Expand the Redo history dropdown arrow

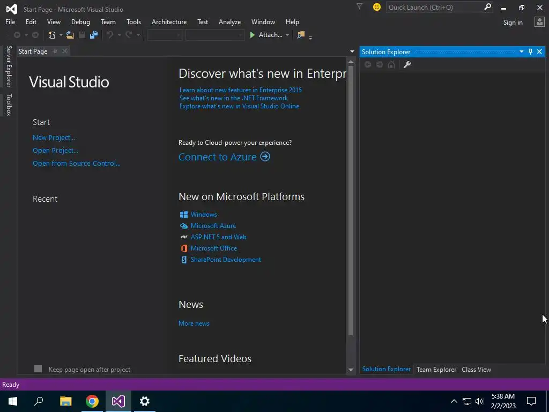point(138,35)
